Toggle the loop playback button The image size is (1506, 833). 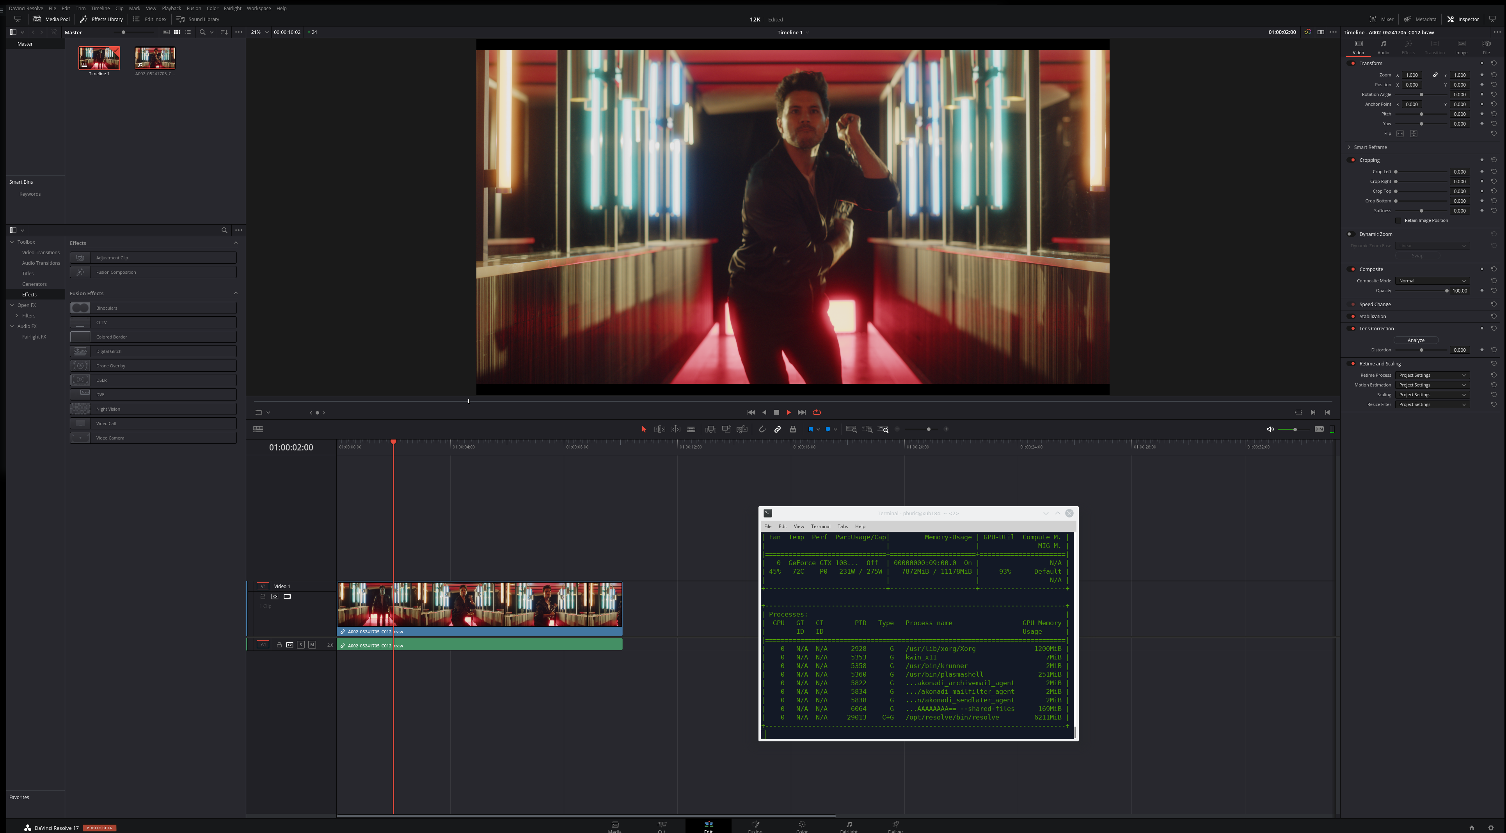817,412
